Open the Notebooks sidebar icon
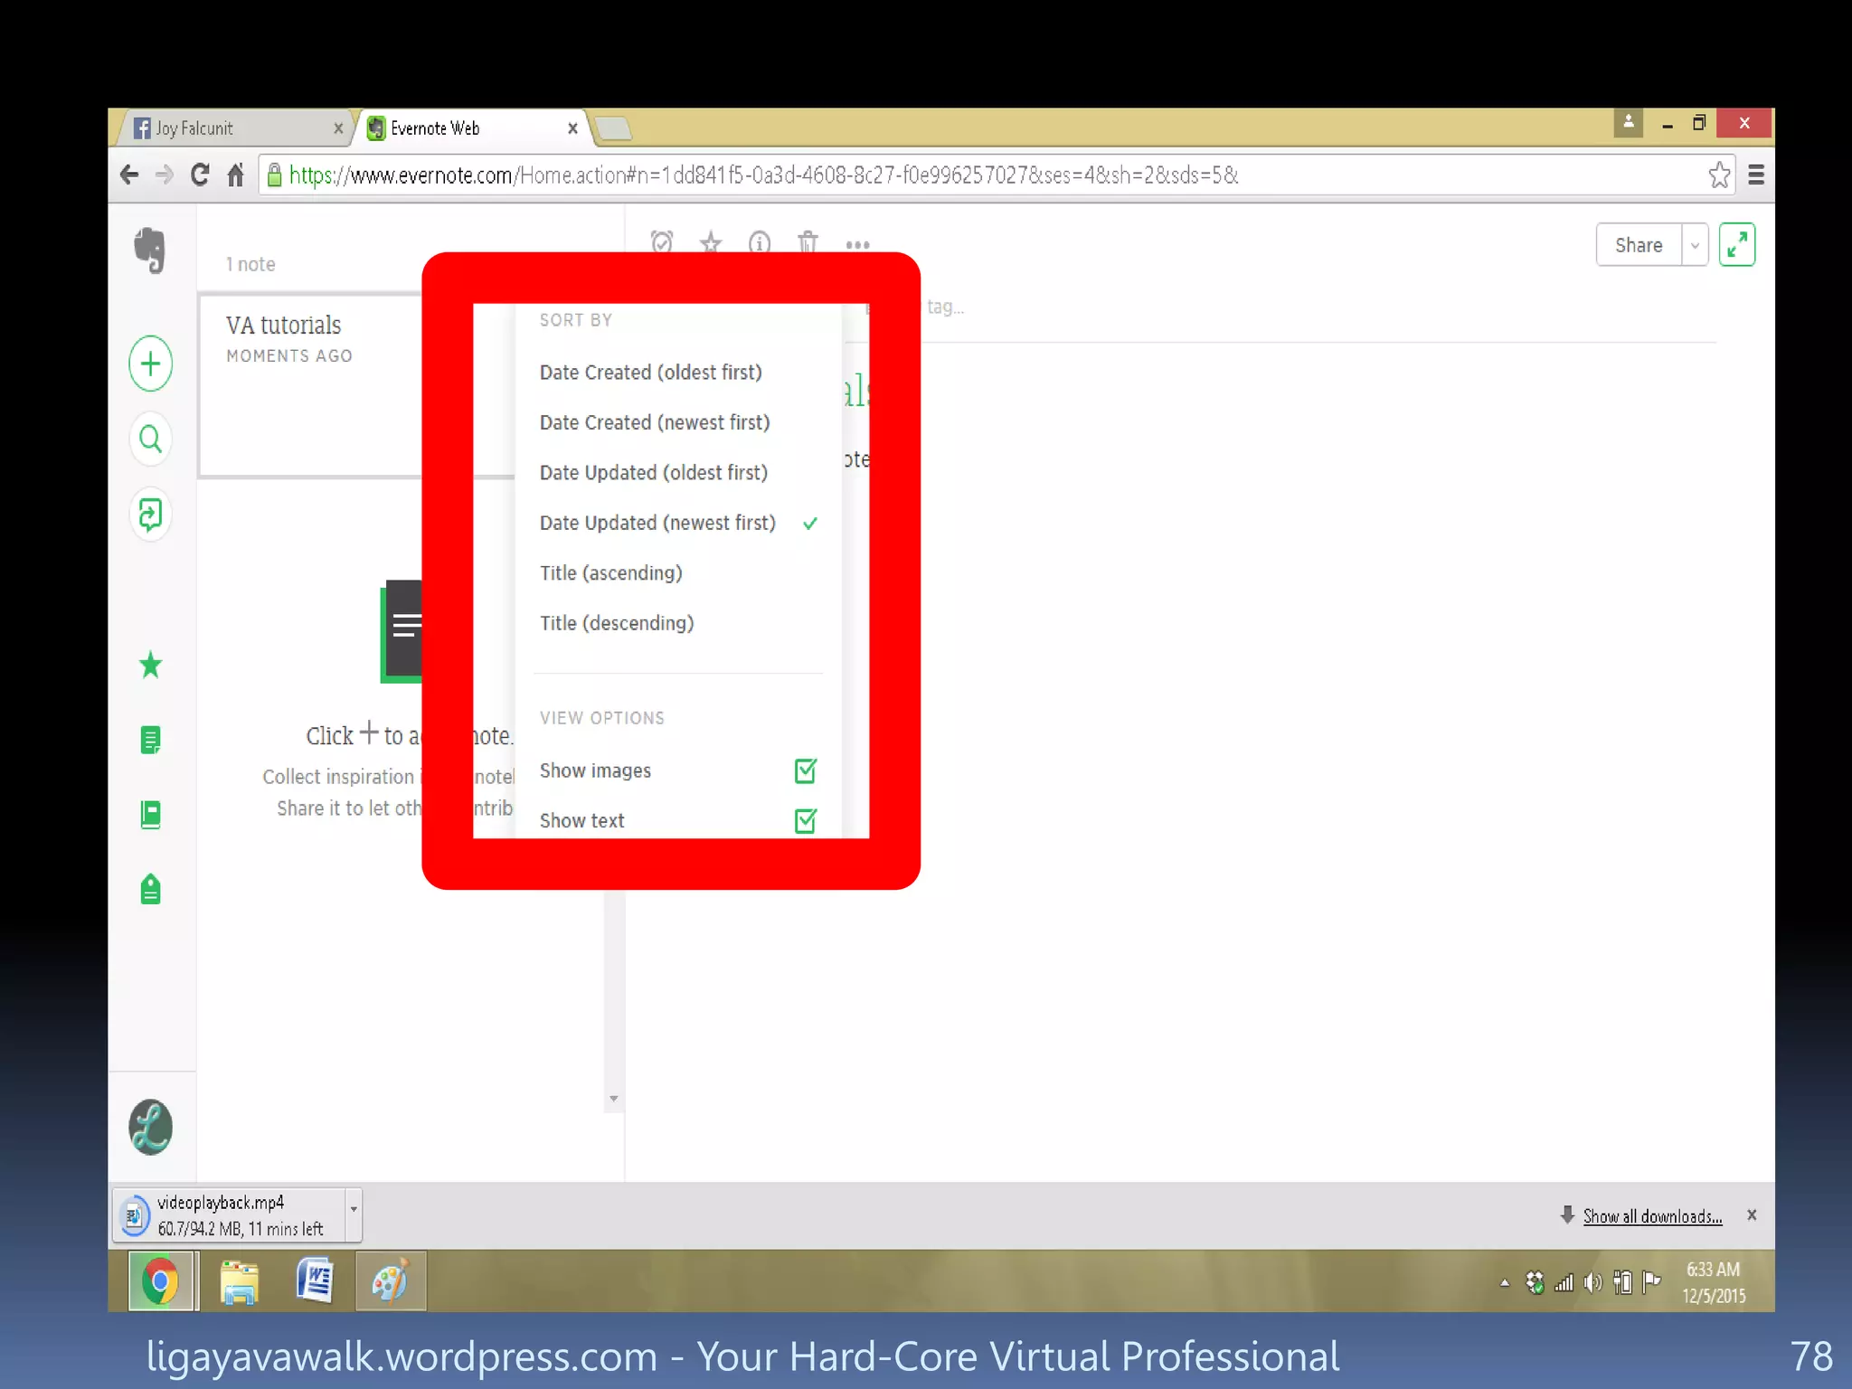This screenshot has width=1852, height=1389. pos(150,815)
